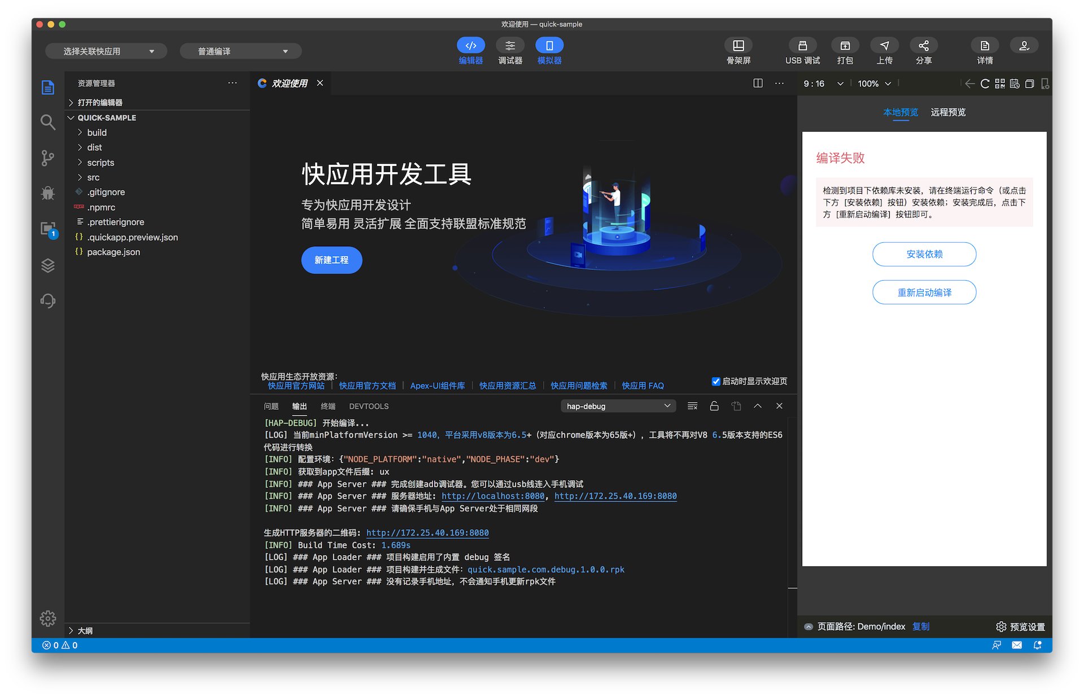Click the lock scroll icon in output panel
The width and height of the screenshot is (1084, 698).
coord(714,406)
